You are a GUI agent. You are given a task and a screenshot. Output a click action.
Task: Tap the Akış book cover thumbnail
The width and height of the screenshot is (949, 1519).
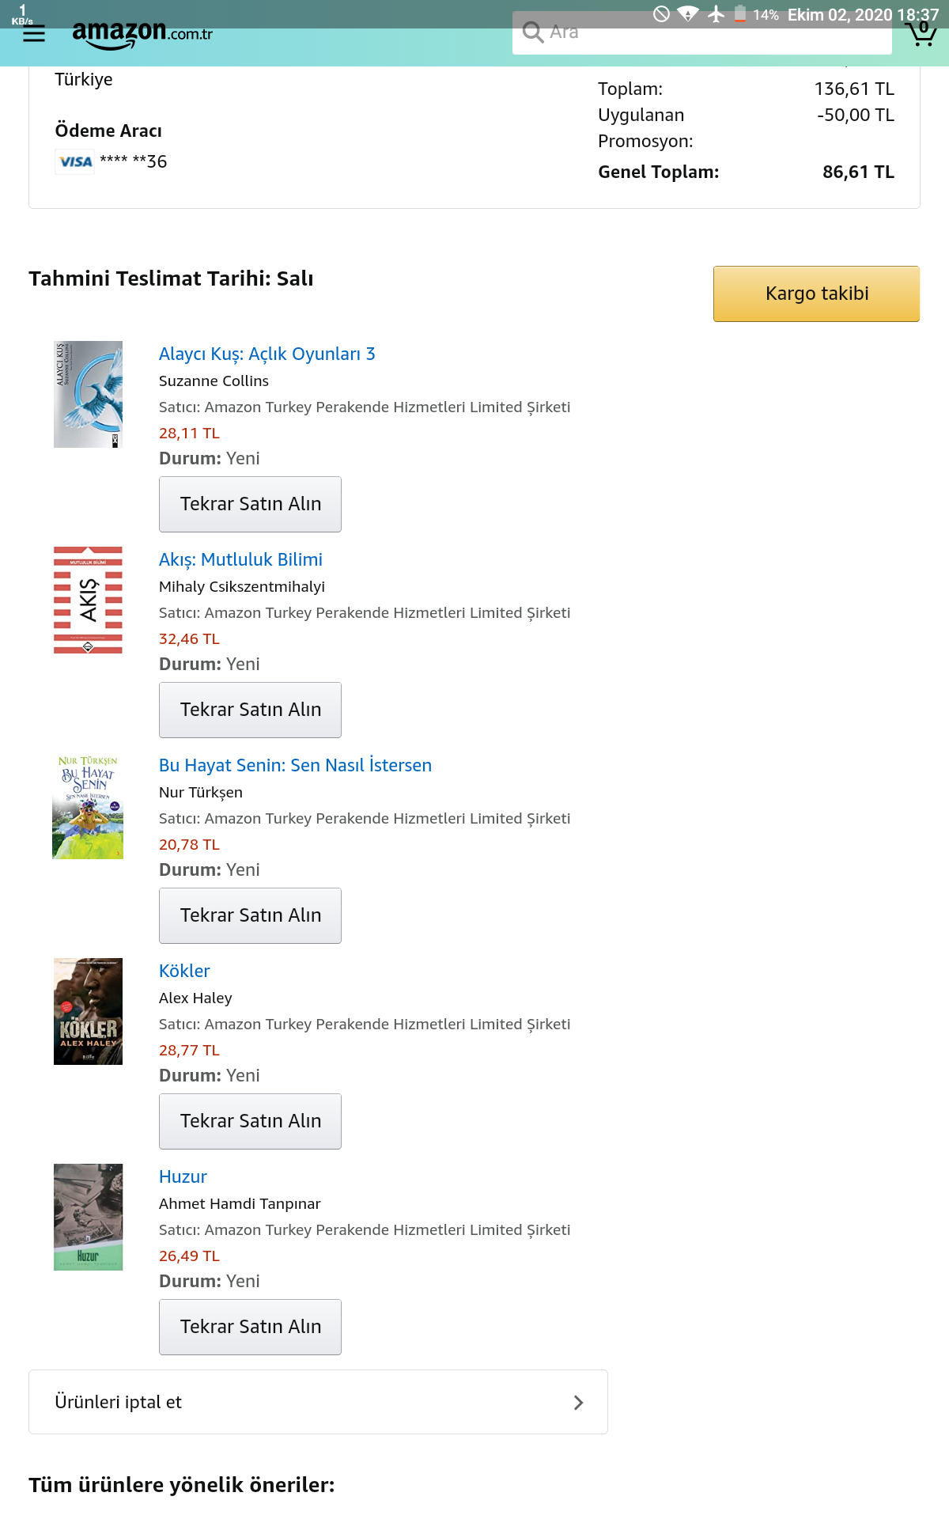88,600
